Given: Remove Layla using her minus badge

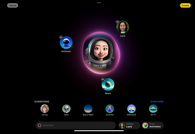Looking at the screenshot, I should (117, 22).
